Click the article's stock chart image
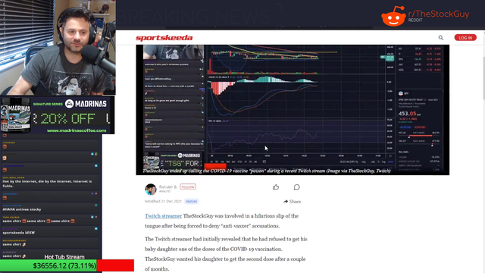This screenshot has height=273, width=485. pyautogui.click(x=293, y=110)
